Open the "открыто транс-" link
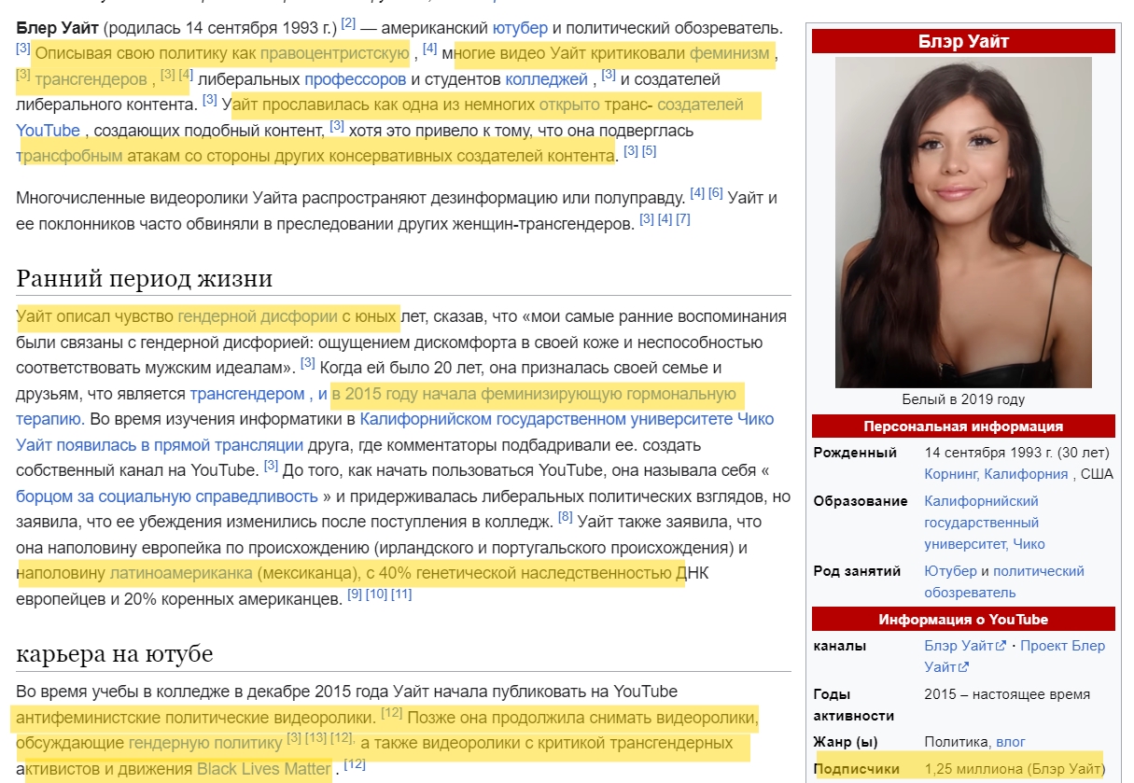The height and width of the screenshot is (783, 1134). 596,105
